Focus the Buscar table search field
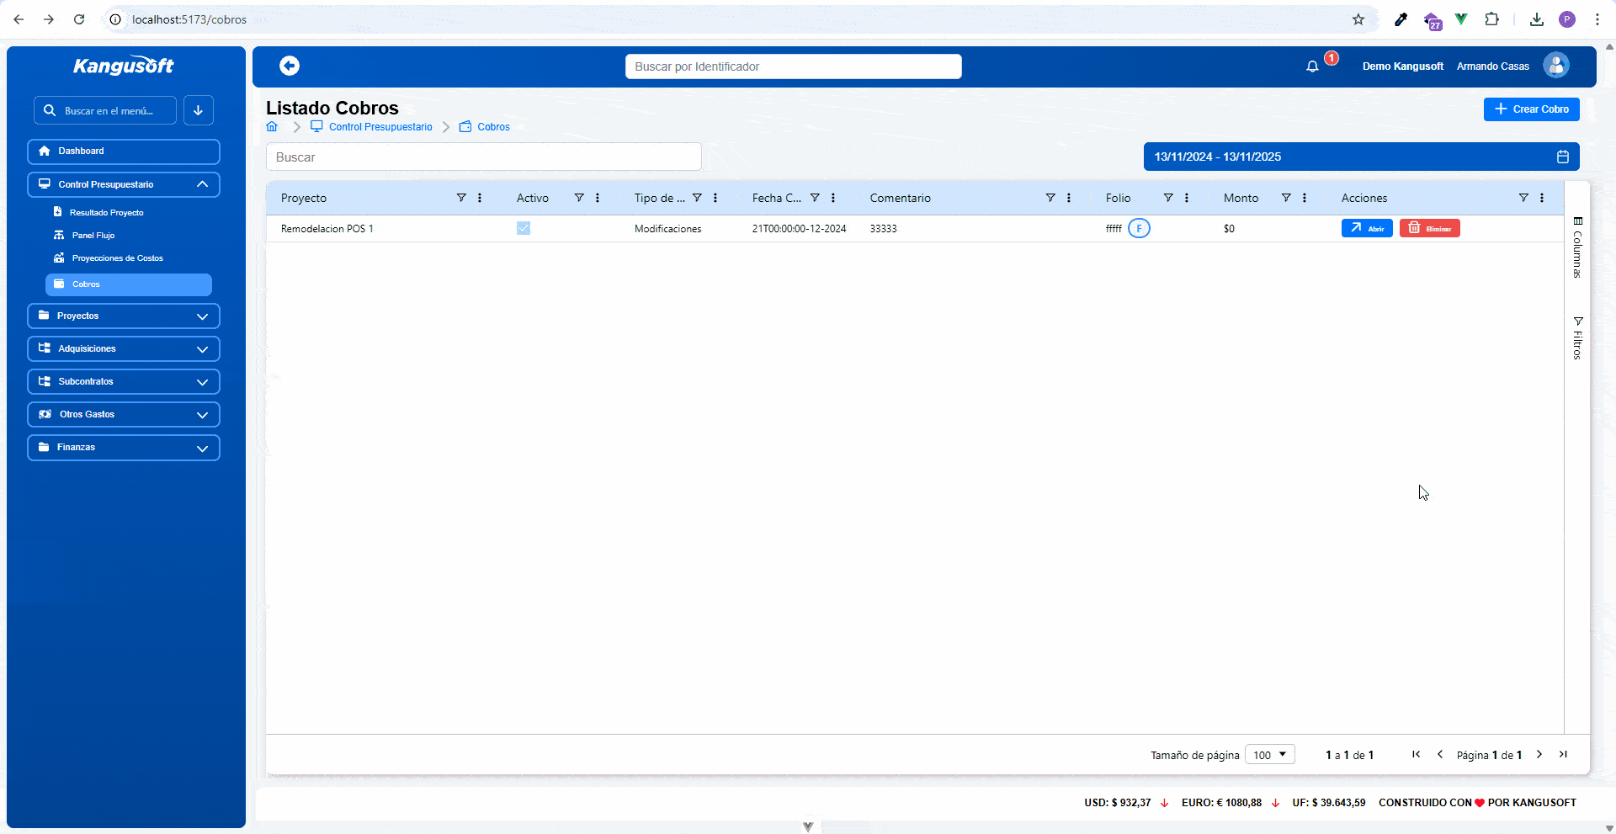The width and height of the screenshot is (1616, 834). [484, 157]
